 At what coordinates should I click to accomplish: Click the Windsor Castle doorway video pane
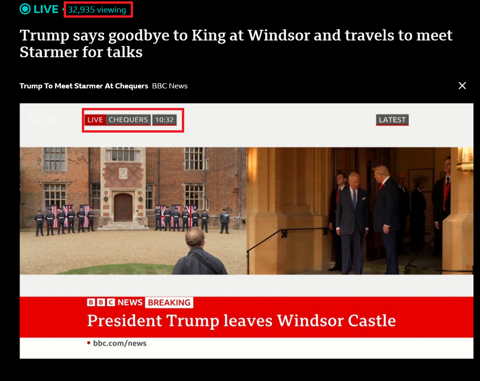click(360, 211)
